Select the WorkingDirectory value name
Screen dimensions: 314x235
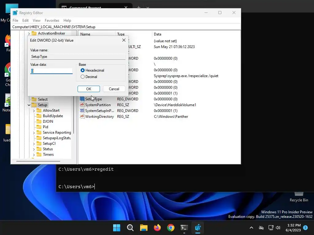pyautogui.click(x=100, y=117)
